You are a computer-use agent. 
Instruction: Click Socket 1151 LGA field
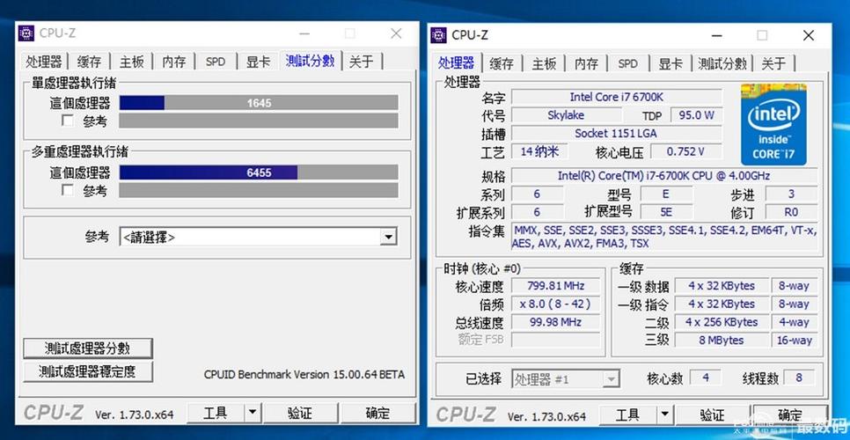tap(616, 133)
